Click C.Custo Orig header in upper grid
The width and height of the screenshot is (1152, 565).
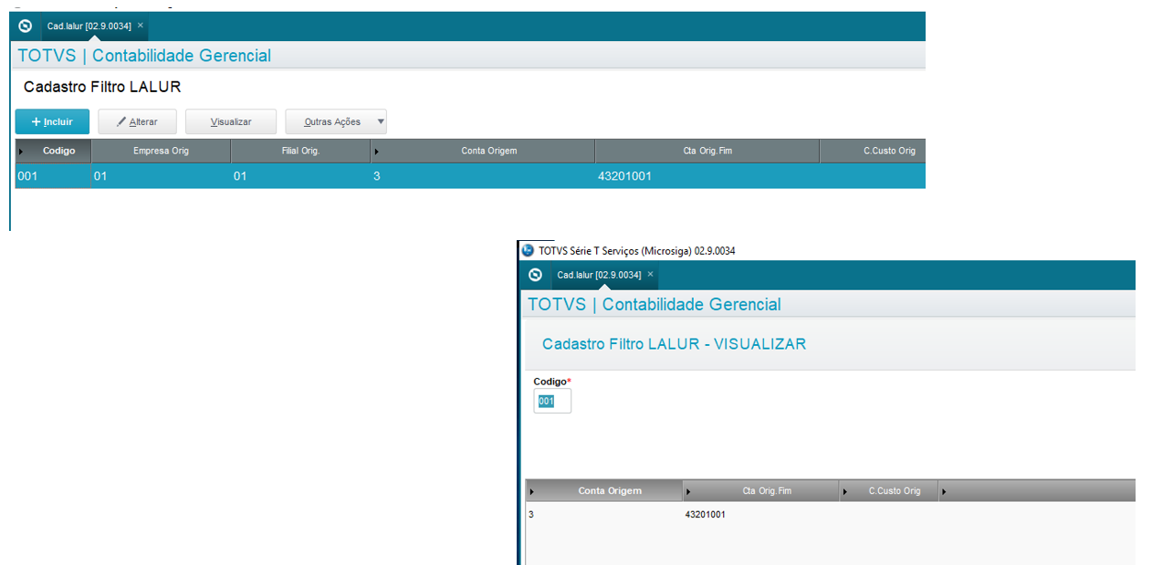(874, 151)
